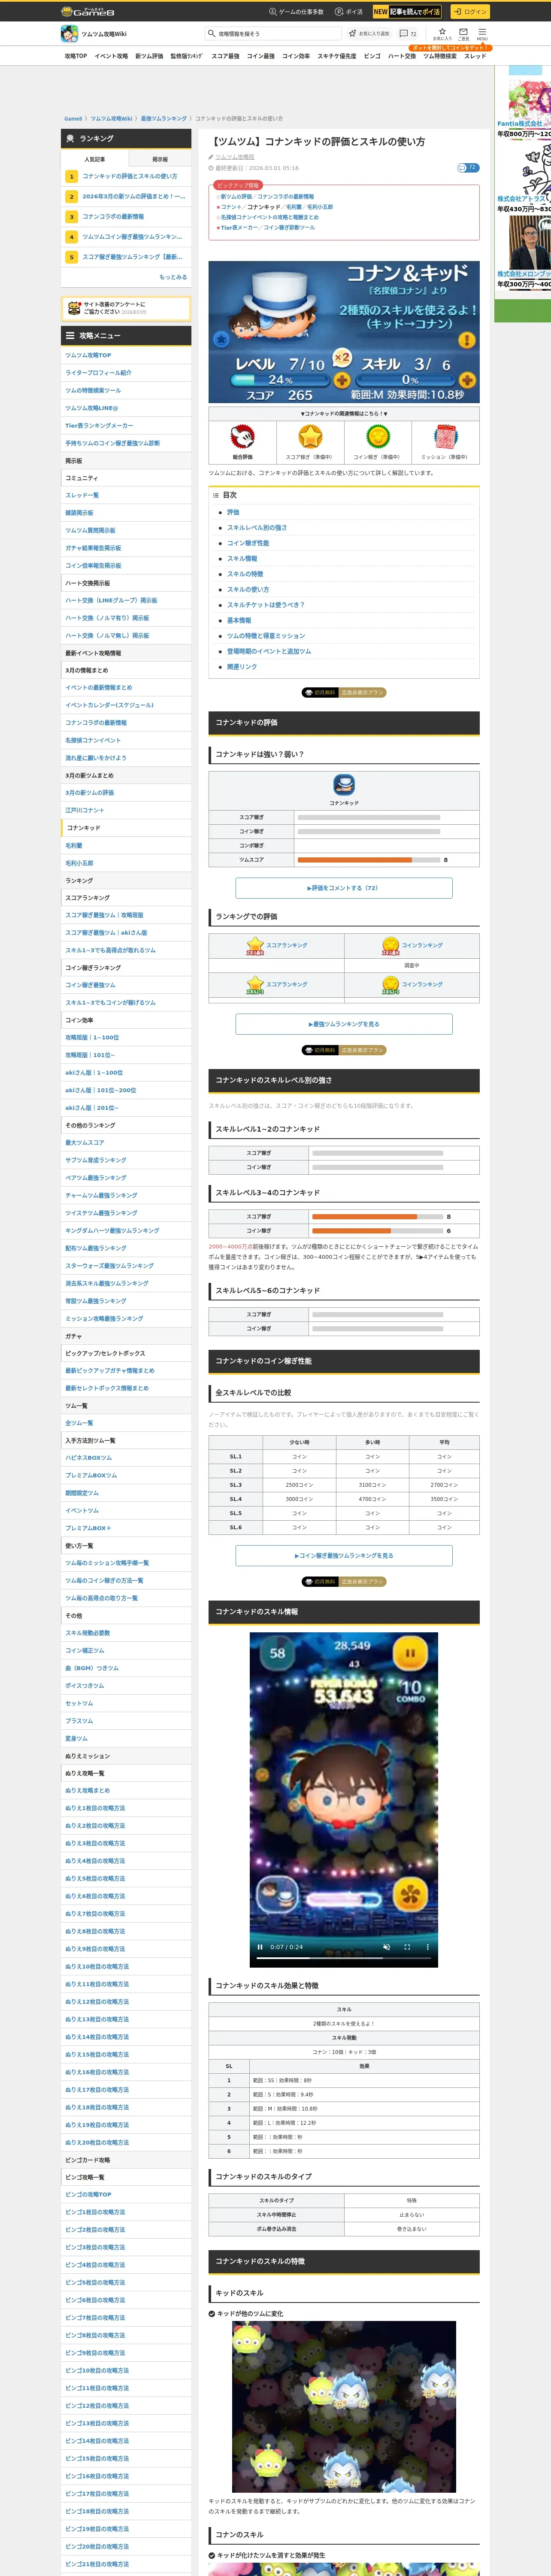The width and height of the screenshot is (551, 2576).
Task: Open the ビンゴ nav menu item
Action: [x=372, y=56]
